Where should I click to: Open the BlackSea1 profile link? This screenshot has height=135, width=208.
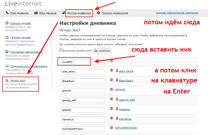tap(126, 81)
